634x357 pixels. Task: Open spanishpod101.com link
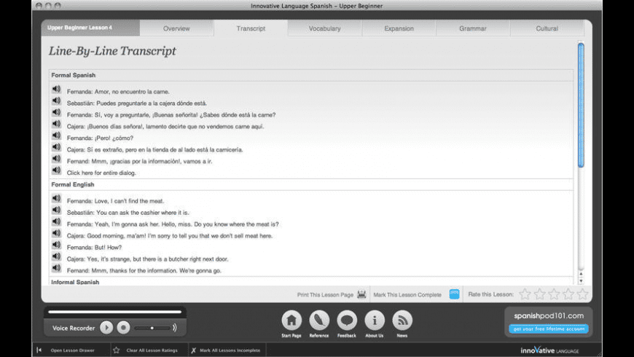pos(549,315)
